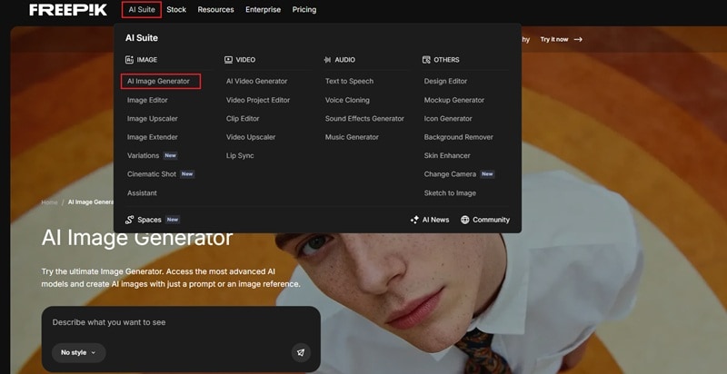Click the OTHERS column heading text
The height and width of the screenshot is (374, 727).
coord(446,60)
